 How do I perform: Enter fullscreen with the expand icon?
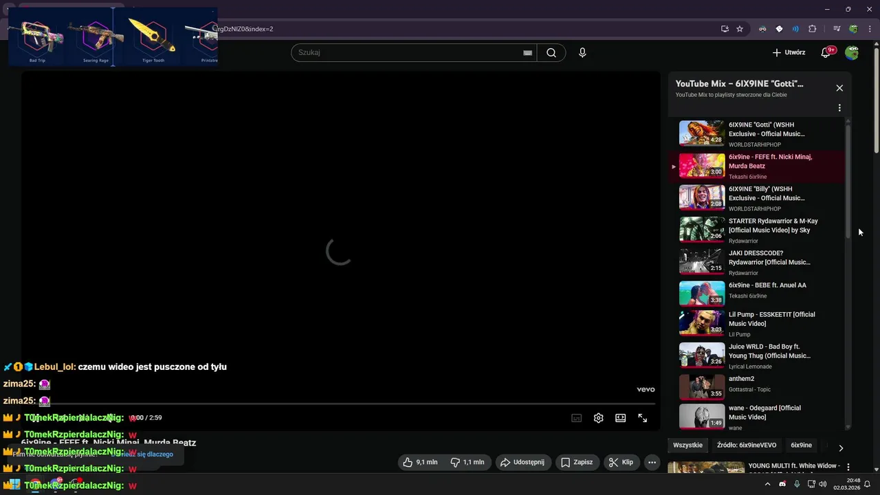(x=642, y=418)
